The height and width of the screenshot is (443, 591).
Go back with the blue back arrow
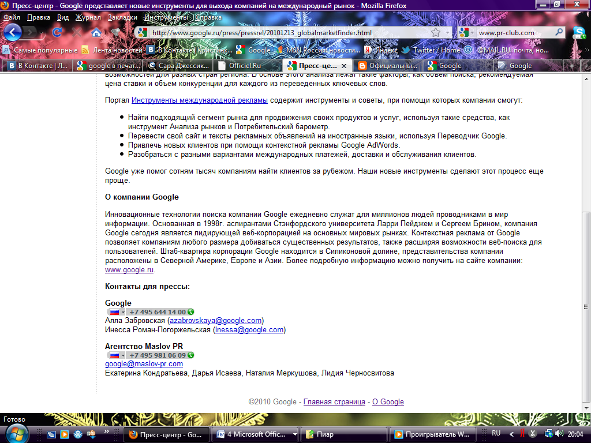tap(13, 32)
